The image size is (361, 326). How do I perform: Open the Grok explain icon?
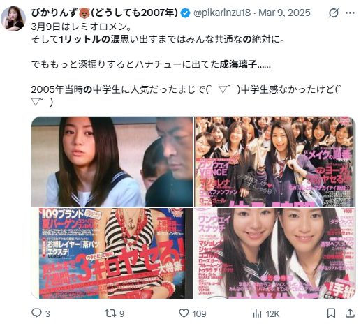(x=334, y=13)
